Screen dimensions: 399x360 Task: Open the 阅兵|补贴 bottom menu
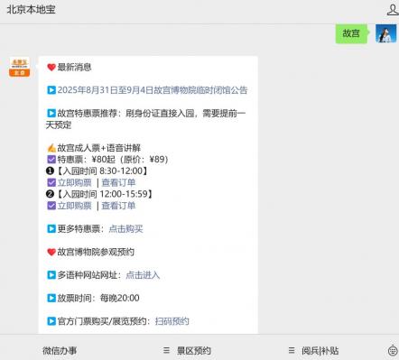(x=320, y=350)
